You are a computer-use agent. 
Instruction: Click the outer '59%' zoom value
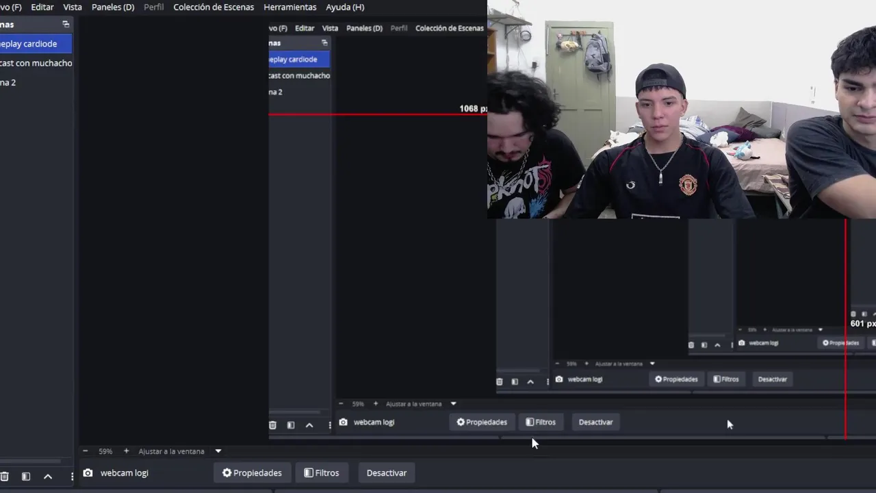105,452
